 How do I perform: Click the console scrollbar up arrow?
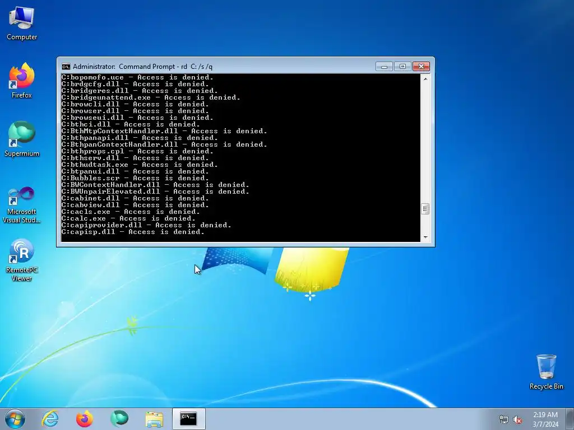[x=425, y=78]
